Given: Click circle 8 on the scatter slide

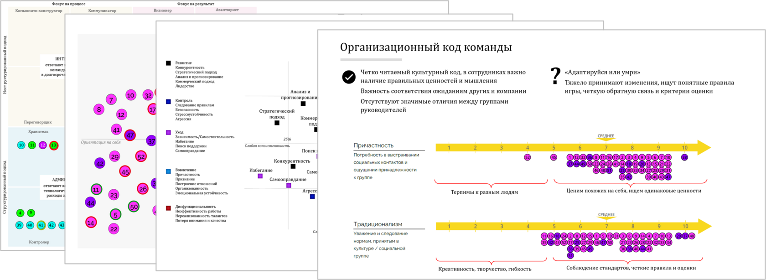Looking at the screenshot, I should tap(99, 109).
